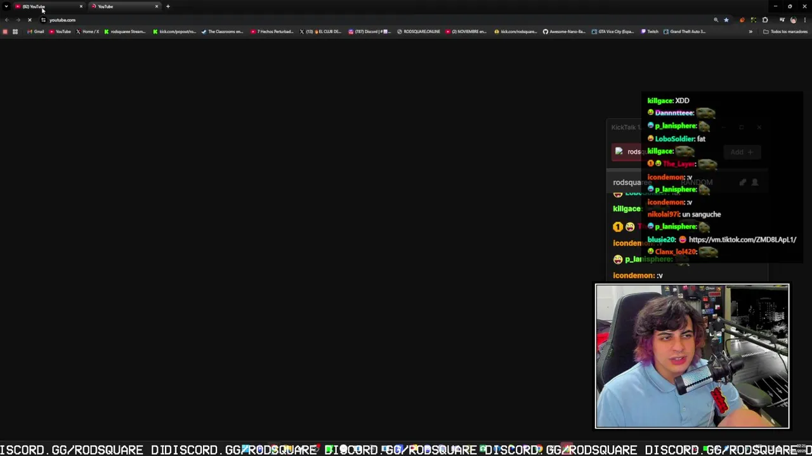Open the browser profile avatar
812x456 pixels.
(793, 20)
